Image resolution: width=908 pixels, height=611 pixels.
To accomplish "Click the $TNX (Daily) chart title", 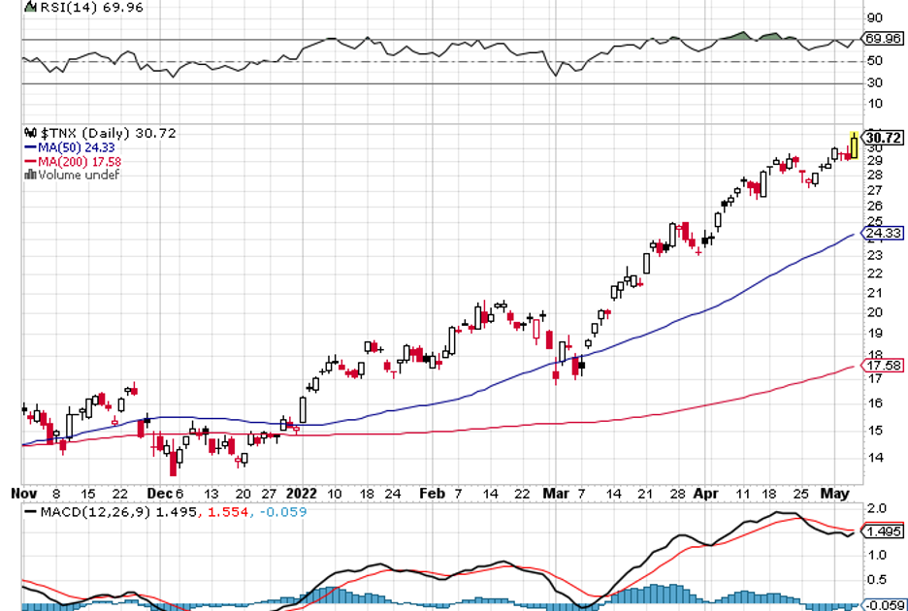I will (x=87, y=133).
